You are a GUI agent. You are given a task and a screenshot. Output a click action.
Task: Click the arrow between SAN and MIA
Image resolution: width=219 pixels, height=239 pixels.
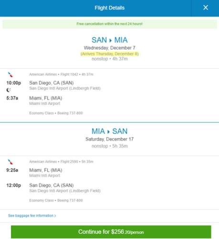[111, 40]
